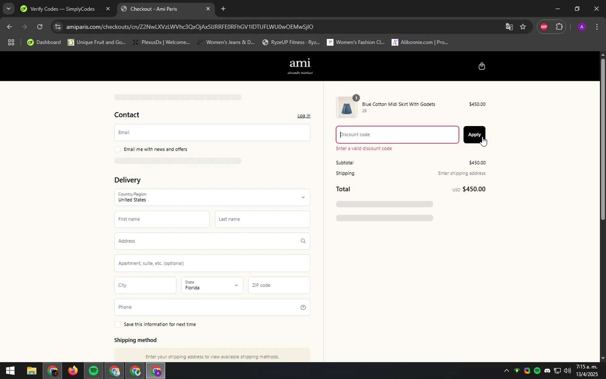Viewport: 606px width, 379px height.
Task: Click the Ami Paris logo
Action: (x=300, y=66)
